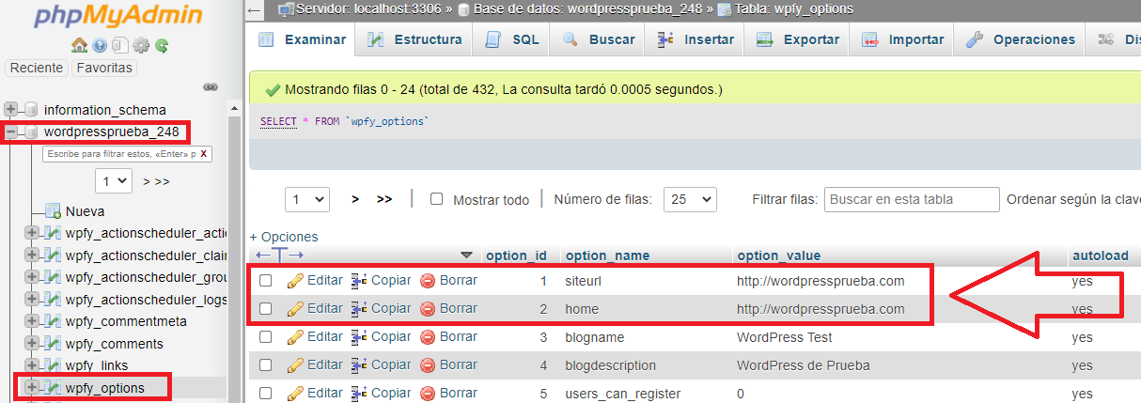Switch to the Insertar tab
Viewport: 1141px width, 403px height.
[x=696, y=39]
